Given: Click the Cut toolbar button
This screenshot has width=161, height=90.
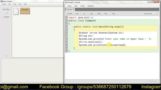Looking at the screenshot, I should click(84, 13).
